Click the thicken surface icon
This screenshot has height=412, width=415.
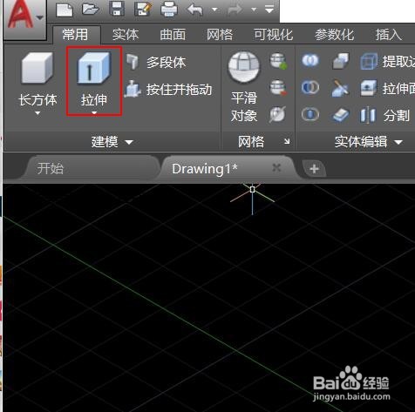[x=340, y=115]
